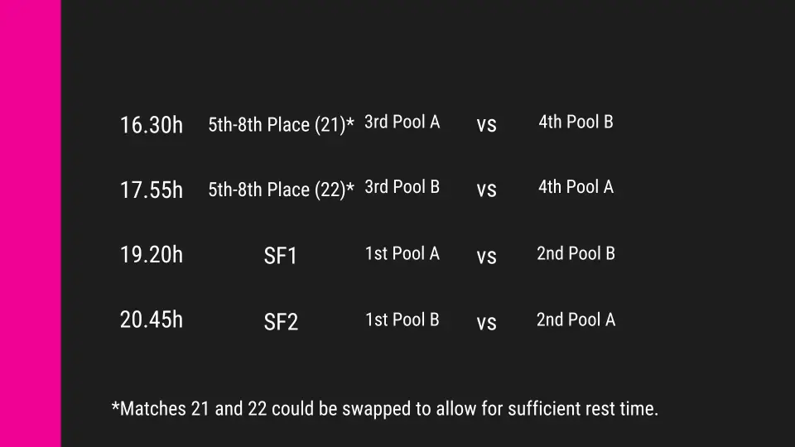Select the 2nd Pool A team entry
Image resolution: width=795 pixels, height=447 pixels.
[x=576, y=320]
